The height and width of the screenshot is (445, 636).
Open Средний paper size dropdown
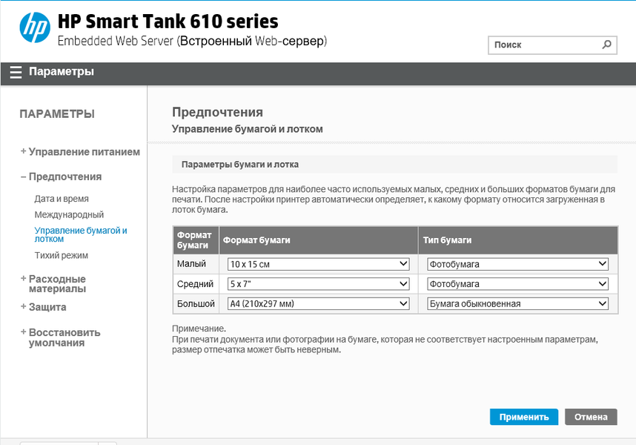[x=318, y=284]
